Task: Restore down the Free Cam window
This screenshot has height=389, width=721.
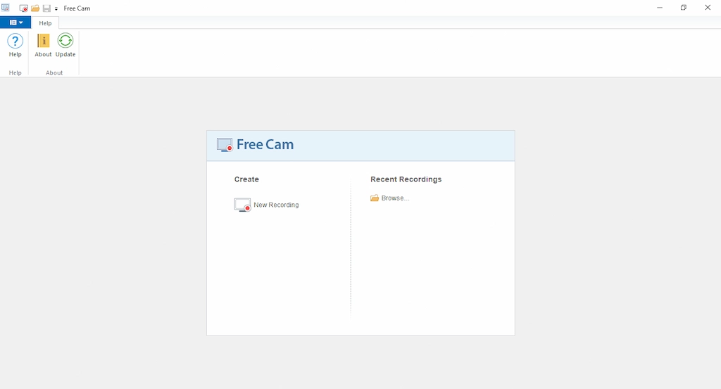Action: point(684,8)
